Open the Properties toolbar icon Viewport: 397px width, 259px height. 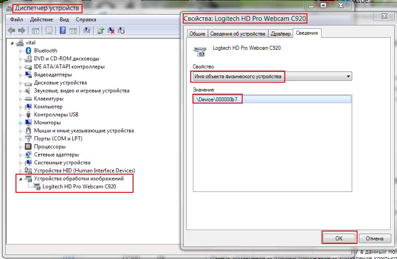[49, 31]
